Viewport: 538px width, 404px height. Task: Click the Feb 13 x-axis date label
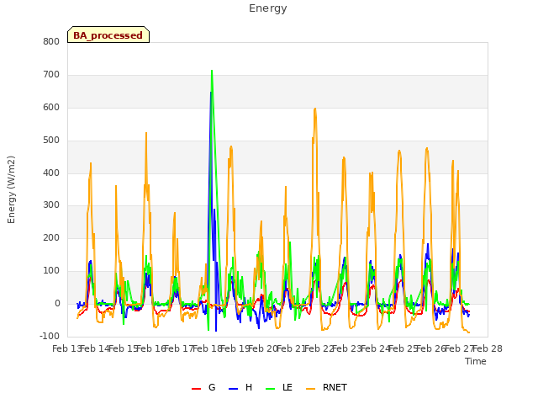(x=66, y=349)
